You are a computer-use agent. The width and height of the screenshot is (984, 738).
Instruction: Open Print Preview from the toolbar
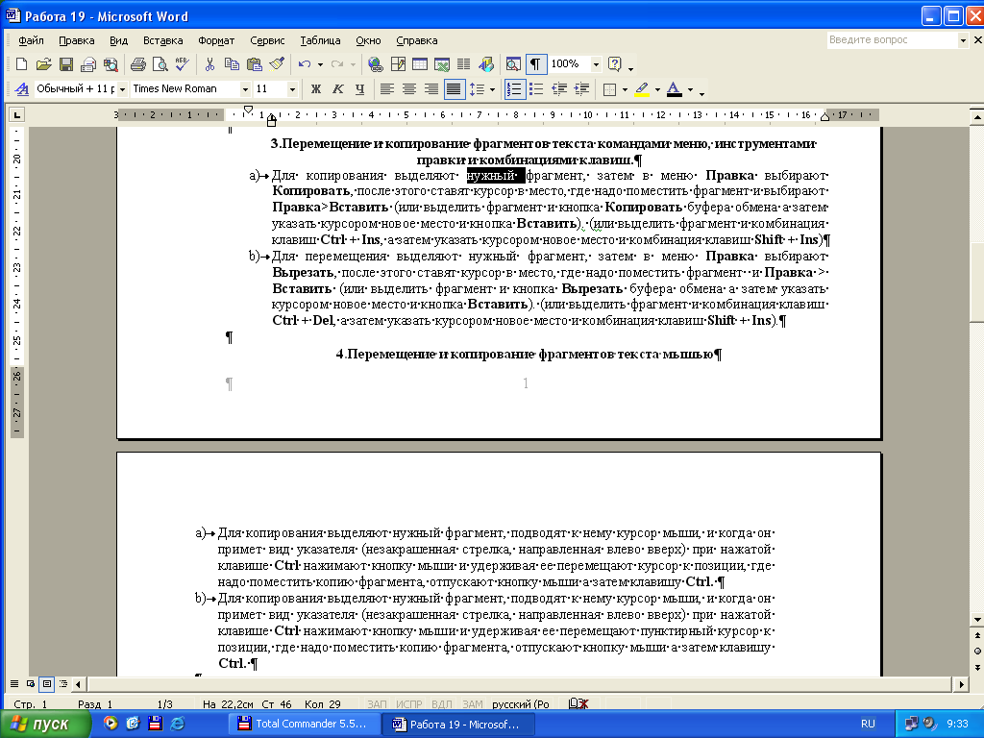point(160,64)
